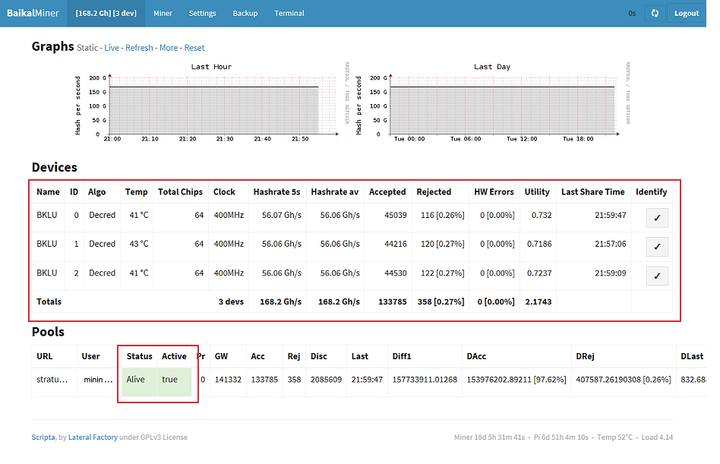Select the Utility column header
Viewport: 720px width, 464px height.
537,192
